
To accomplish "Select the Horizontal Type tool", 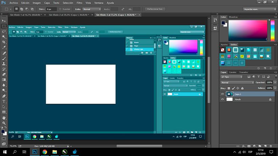I will coord(4,101).
